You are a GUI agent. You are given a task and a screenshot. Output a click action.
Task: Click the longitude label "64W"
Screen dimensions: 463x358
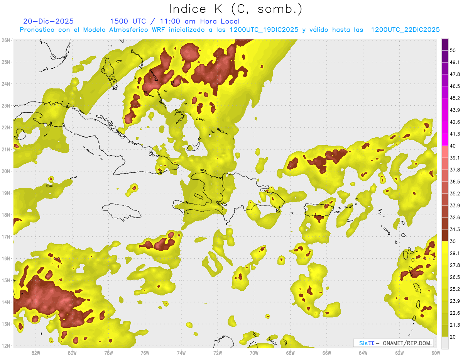(363, 353)
